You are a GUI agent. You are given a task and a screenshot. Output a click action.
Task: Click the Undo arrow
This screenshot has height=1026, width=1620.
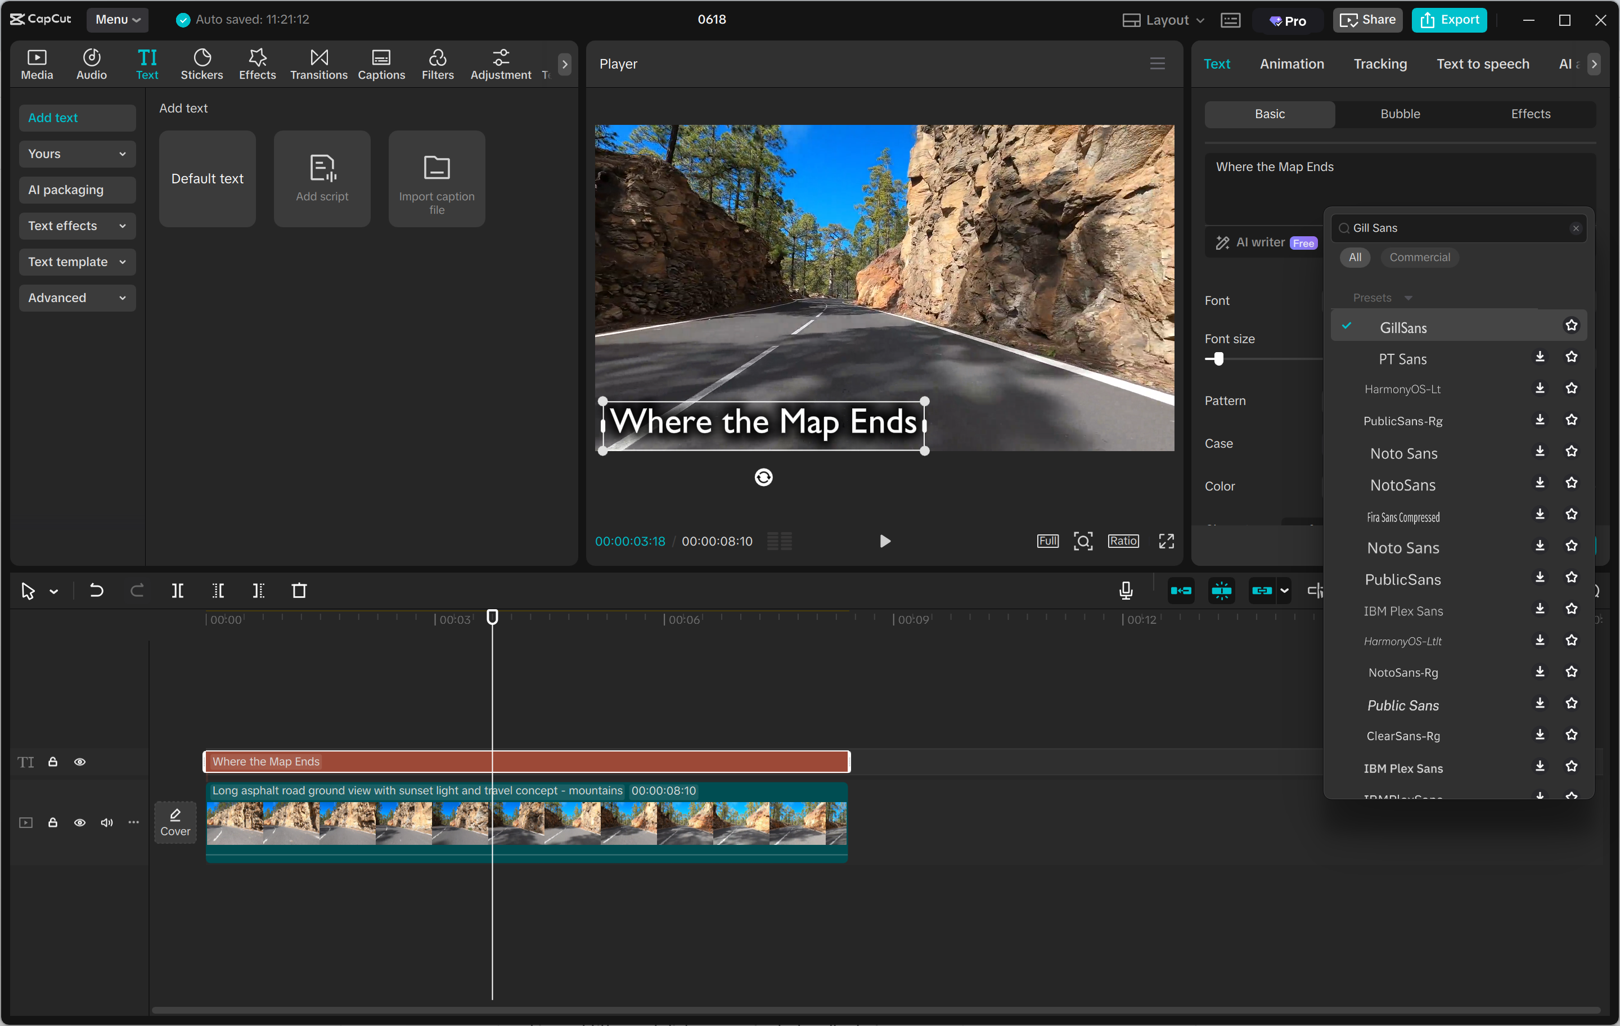point(96,591)
